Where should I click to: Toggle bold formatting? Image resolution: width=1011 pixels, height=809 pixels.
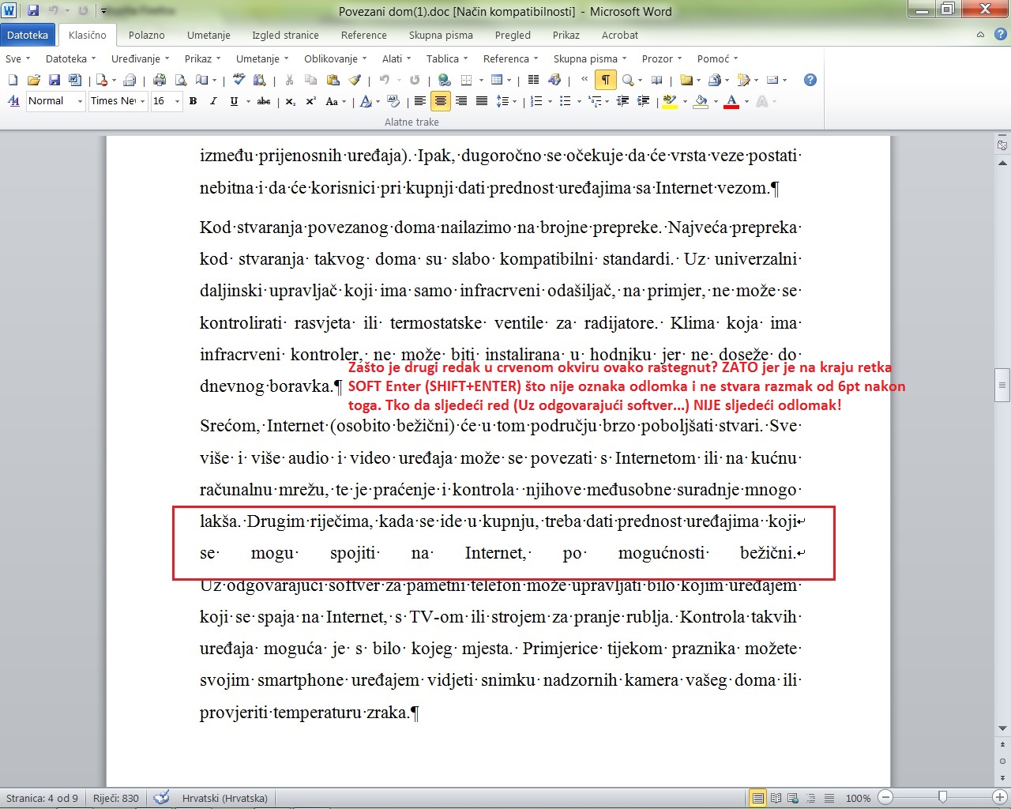193,101
